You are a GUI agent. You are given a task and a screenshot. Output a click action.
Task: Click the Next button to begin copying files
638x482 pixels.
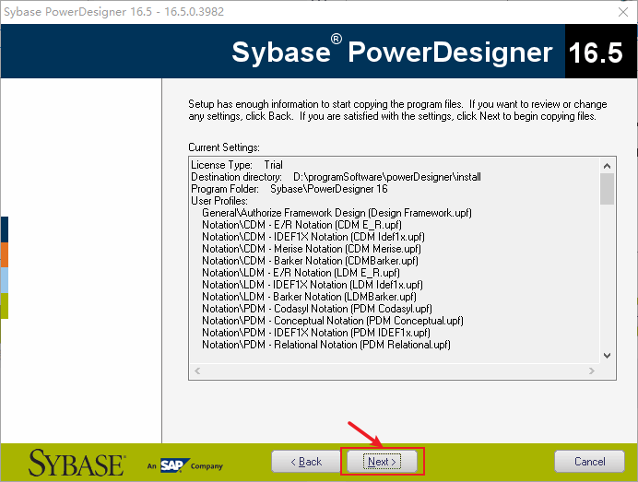tap(382, 461)
